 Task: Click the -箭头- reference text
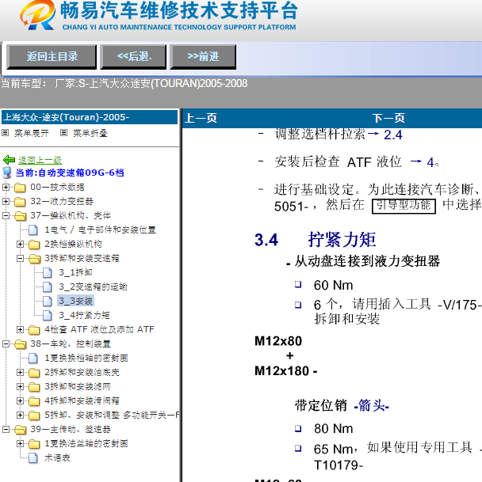pyautogui.click(x=372, y=406)
